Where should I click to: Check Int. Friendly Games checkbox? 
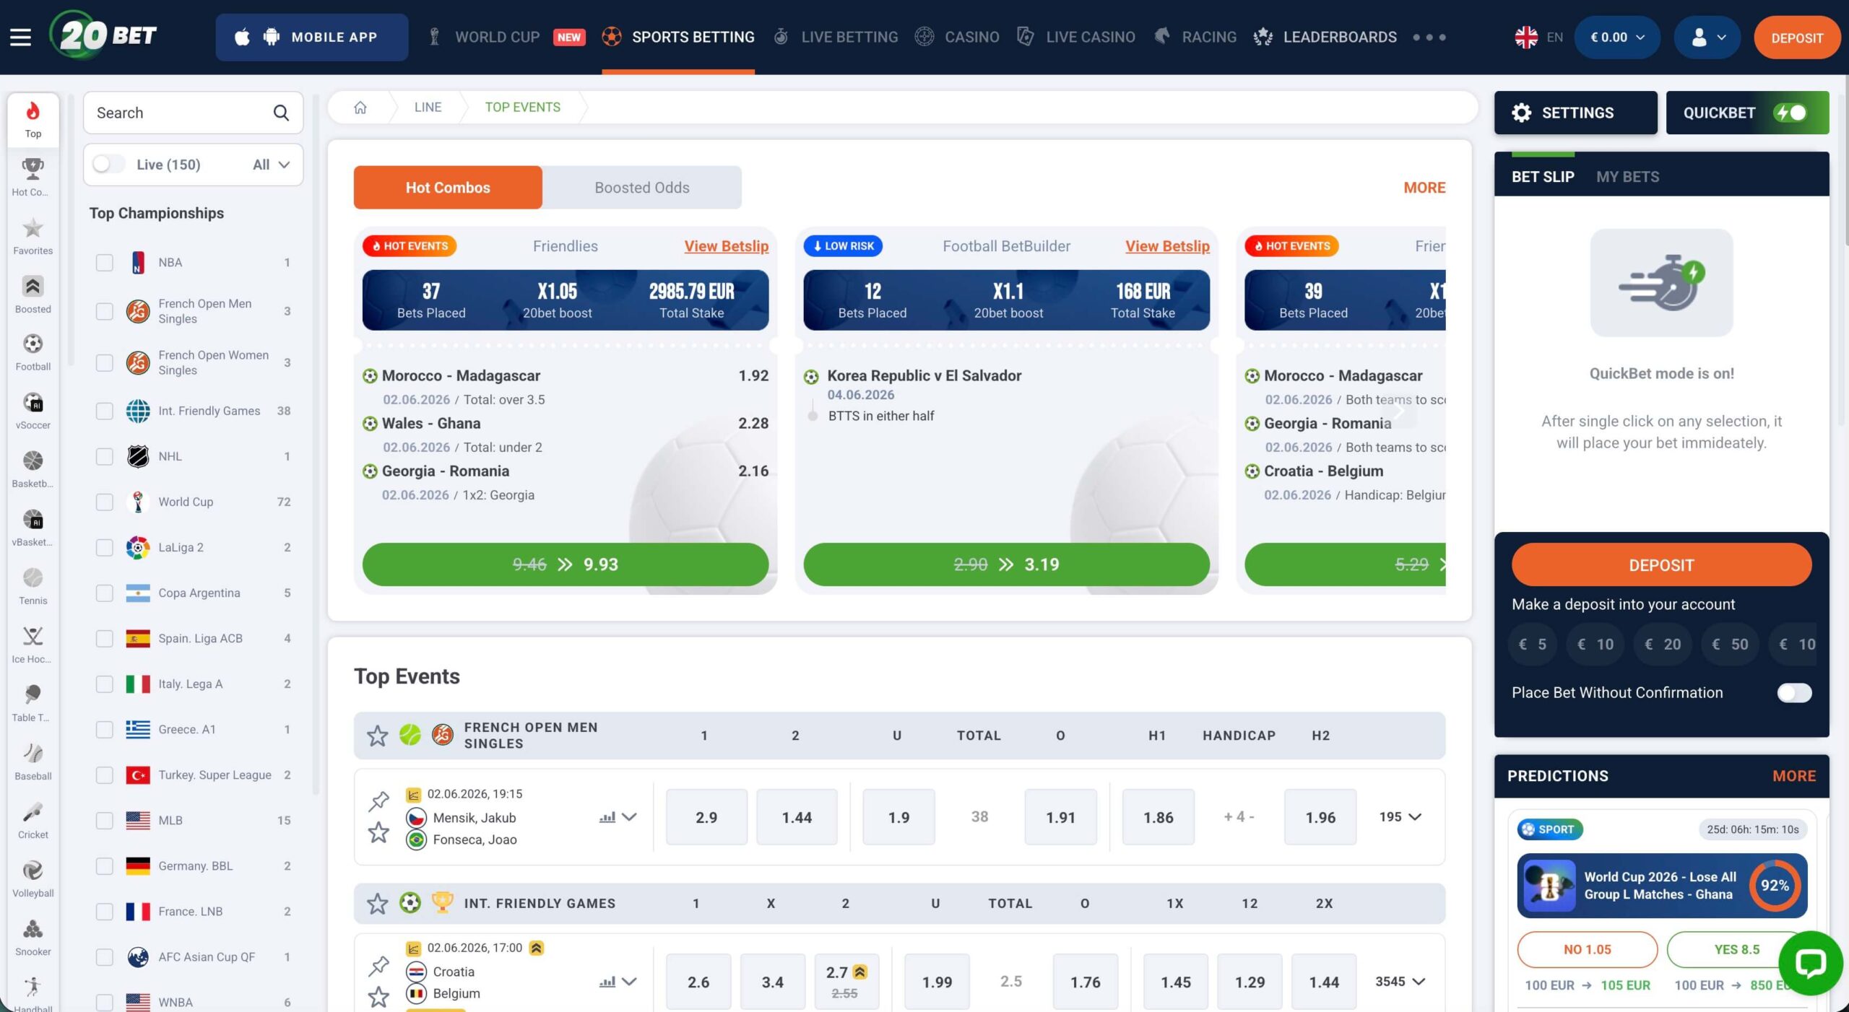click(x=105, y=411)
